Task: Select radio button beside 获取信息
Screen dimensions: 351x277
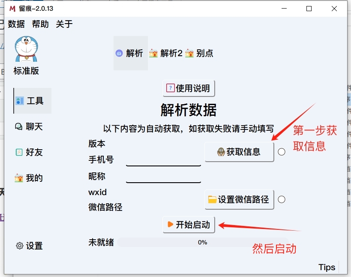Action: [x=282, y=152]
